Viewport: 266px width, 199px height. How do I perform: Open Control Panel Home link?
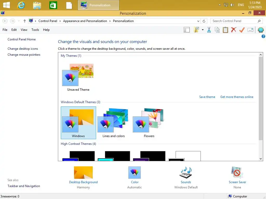coord(22,39)
